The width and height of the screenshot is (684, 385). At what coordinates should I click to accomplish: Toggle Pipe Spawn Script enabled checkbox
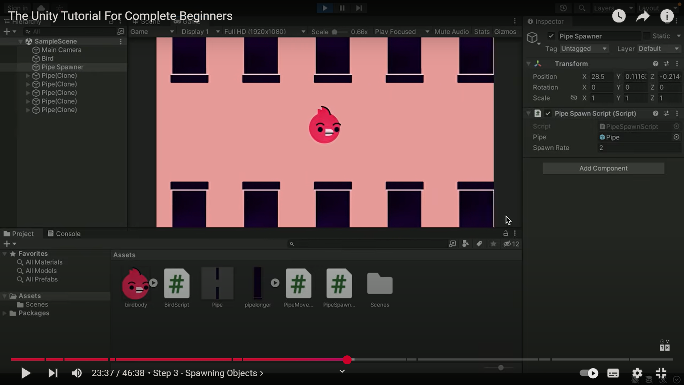pos(548,113)
